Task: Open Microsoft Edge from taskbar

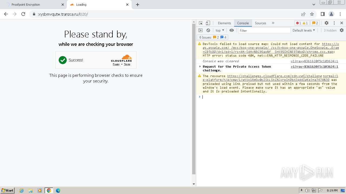Action: pos(58,190)
